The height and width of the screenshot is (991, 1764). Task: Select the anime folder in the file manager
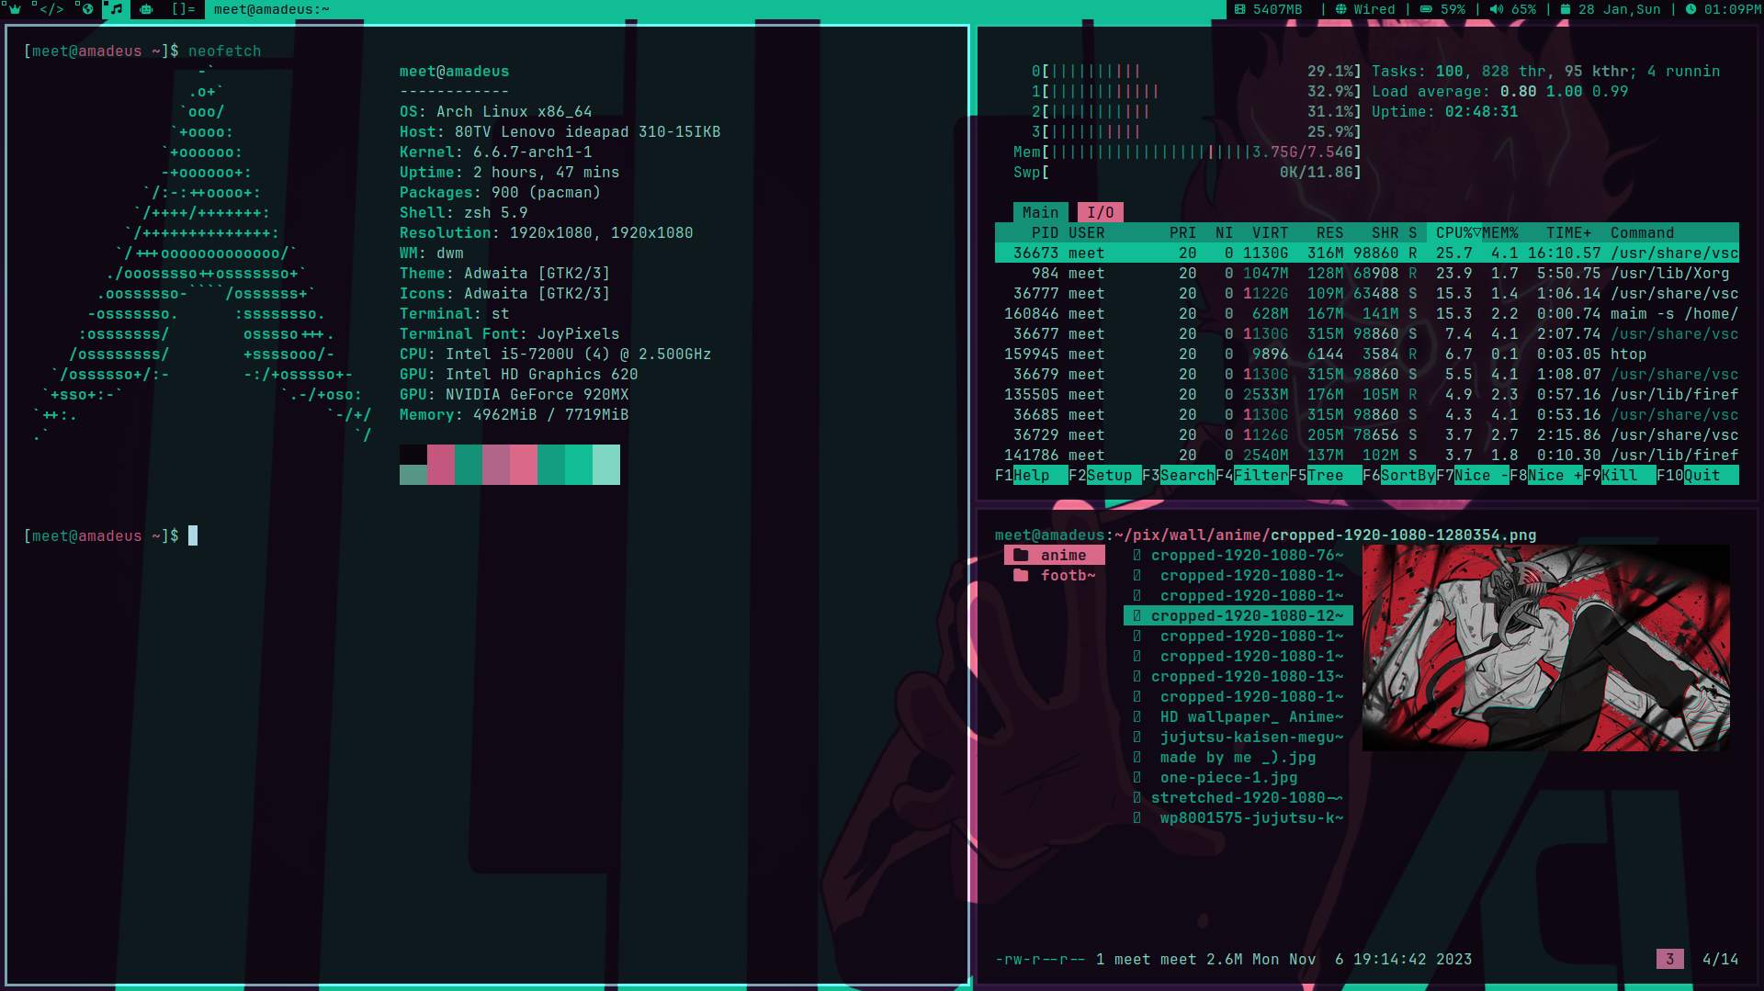coord(1054,555)
